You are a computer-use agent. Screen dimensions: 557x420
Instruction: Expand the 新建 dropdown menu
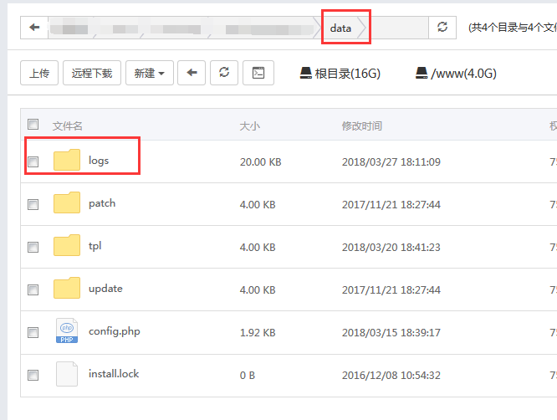click(x=150, y=73)
